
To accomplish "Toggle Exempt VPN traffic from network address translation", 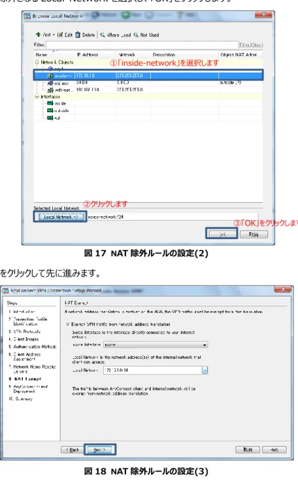I will 68,324.
